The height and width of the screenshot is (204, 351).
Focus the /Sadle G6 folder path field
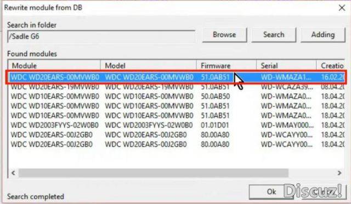click(101, 37)
